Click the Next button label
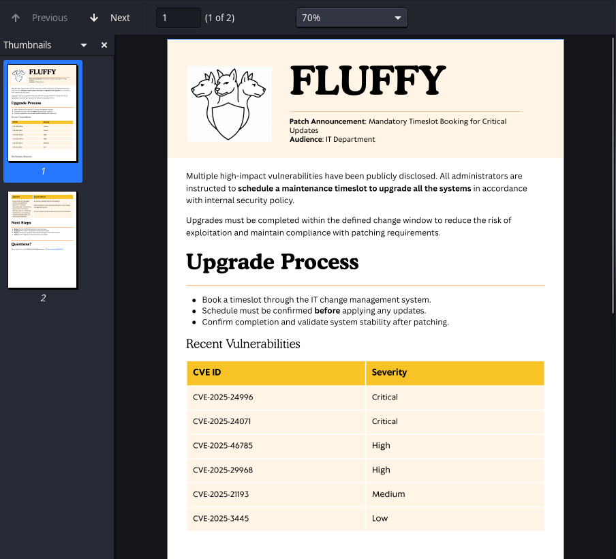The image size is (616, 559). tap(120, 18)
